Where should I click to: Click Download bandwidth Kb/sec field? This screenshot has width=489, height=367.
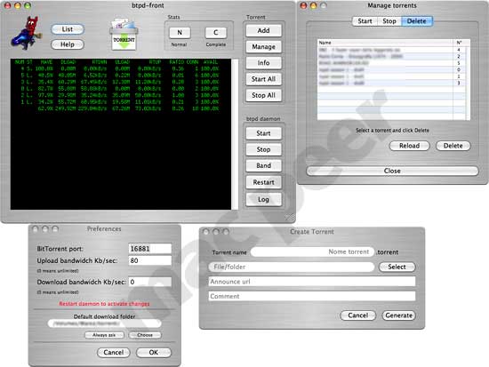(150, 282)
